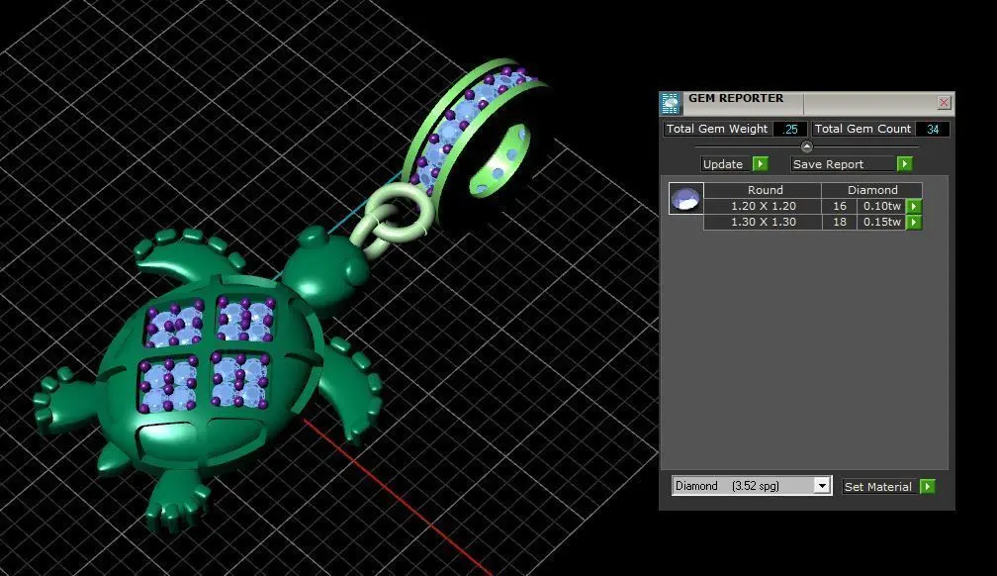Click the Total Gem Count value field
The image size is (997, 576).
933,130
